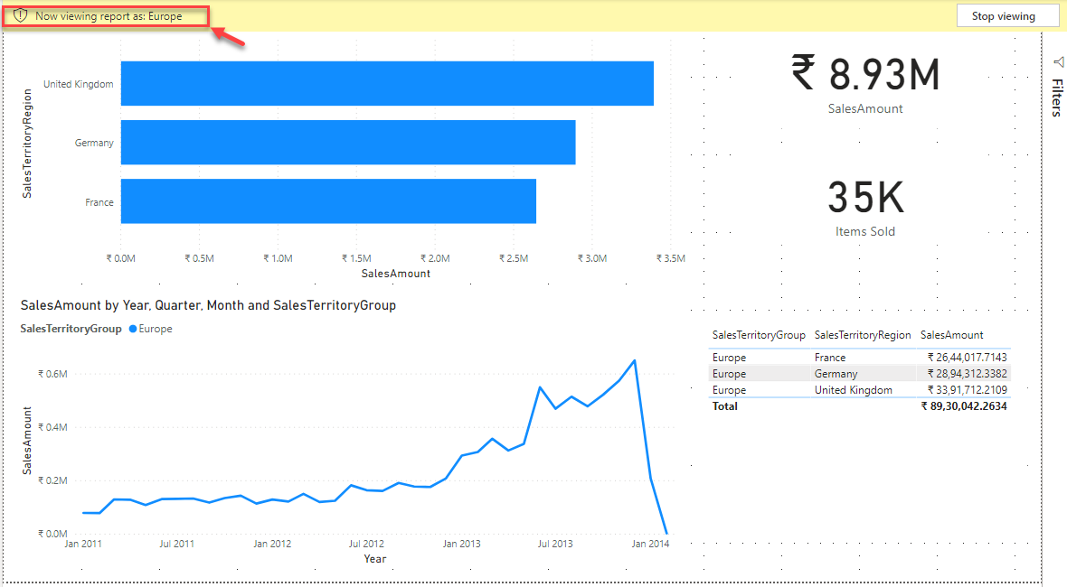1067x587 pixels.
Task: Select the United Kingdom bar
Action: pos(387,83)
